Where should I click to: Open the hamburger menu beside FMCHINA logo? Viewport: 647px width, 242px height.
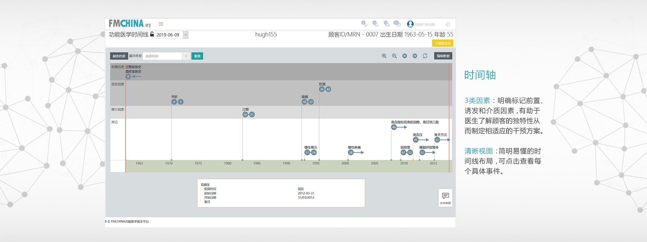point(161,24)
